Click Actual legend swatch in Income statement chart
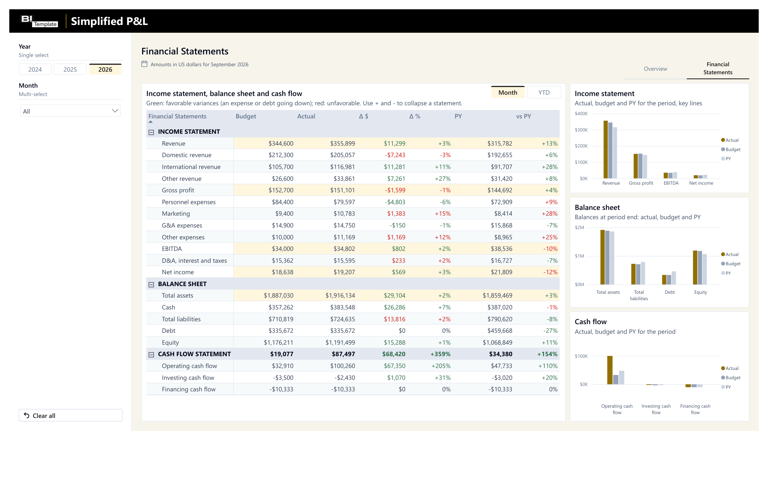 (x=723, y=140)
